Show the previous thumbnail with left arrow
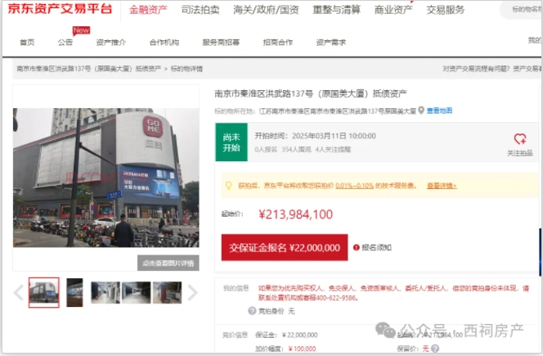This screenshot has height=356, width=543. click(19, 292)
